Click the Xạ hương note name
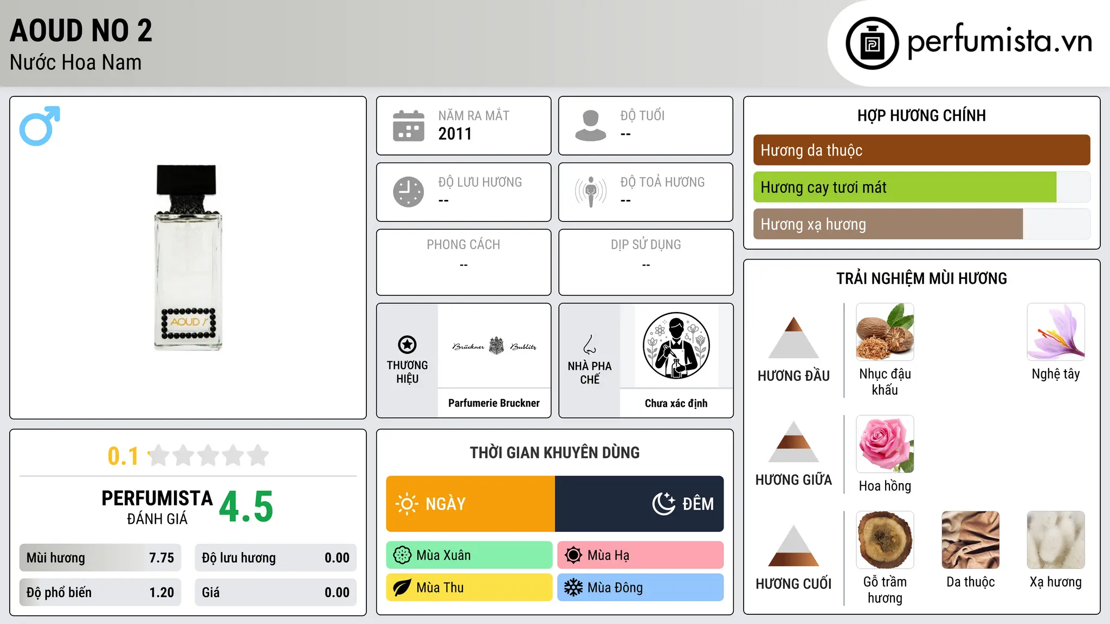1110x624 pixels. pyautogui.click(x=1056, y=582)
